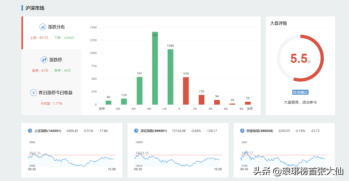Click the clock icon next to 上证指数
The image size is (349, 181).
point(30,131)
